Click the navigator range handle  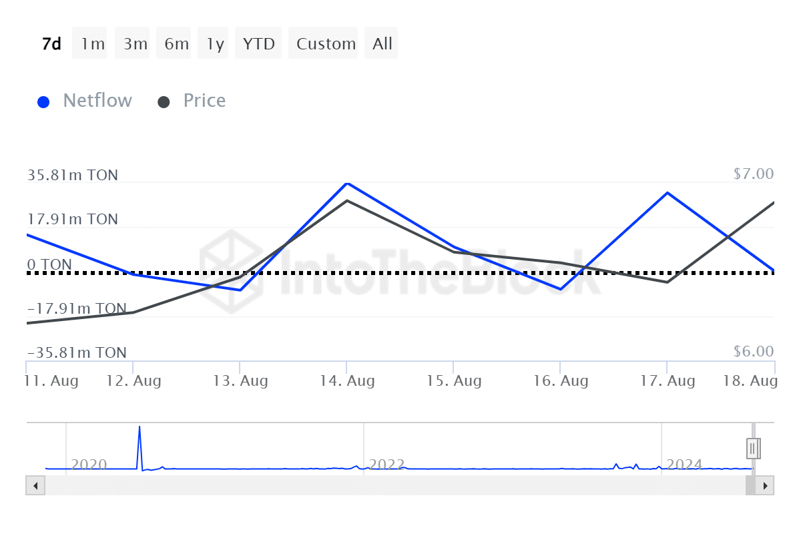(x=753, y=448)
